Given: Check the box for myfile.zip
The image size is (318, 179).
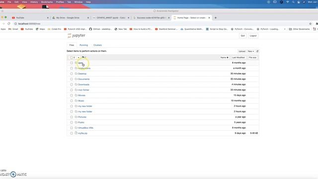Looking at the screenshot, I should 72,133.
